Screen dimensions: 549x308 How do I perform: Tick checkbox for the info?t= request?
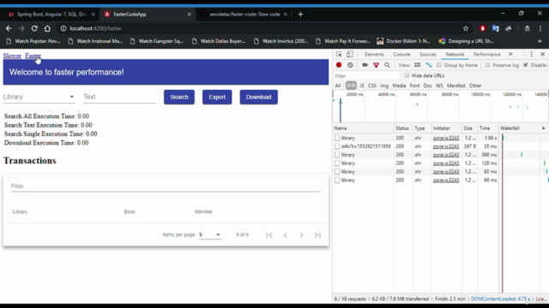[337, 146]
